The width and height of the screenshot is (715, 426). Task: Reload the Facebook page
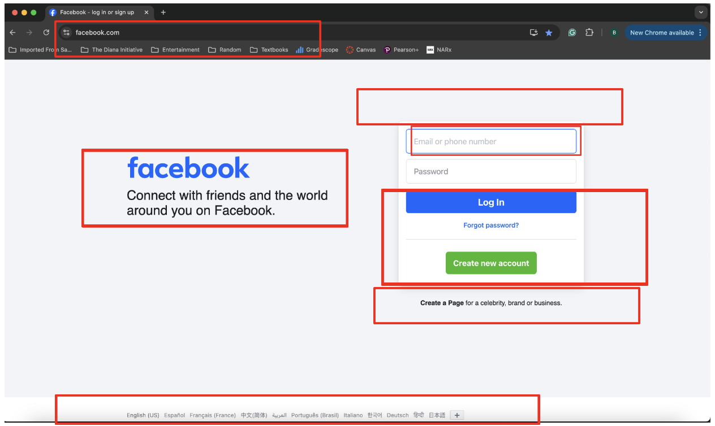(x=46, y=33)
